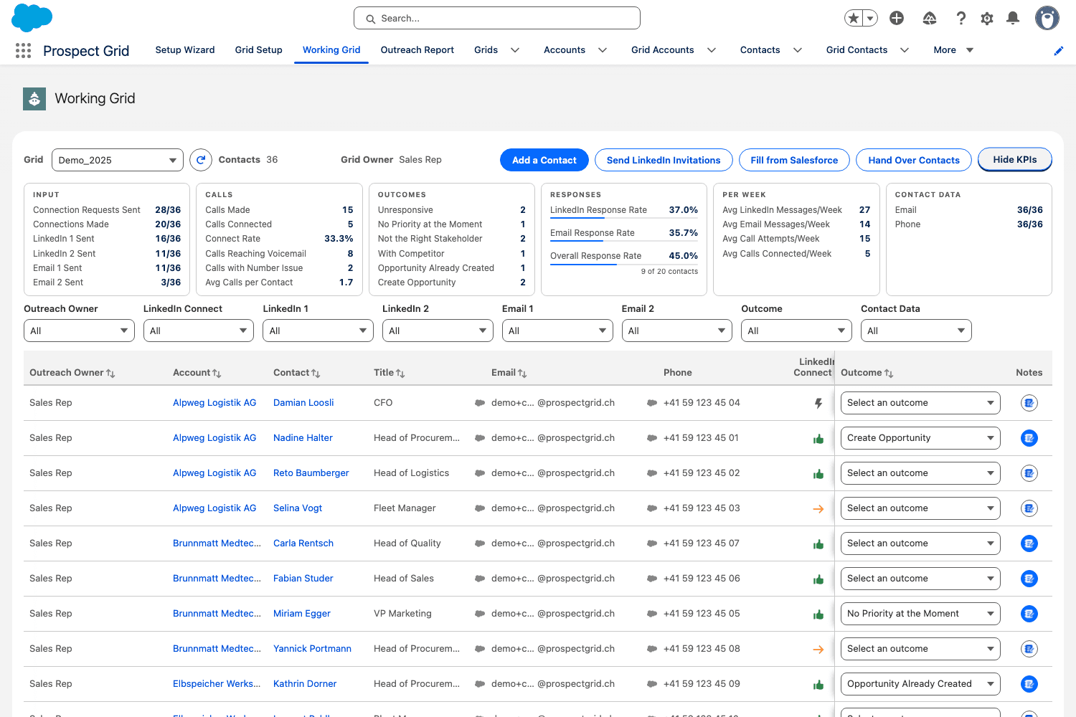
Task: Open the Outreach Report tab
Action: point(417,50)
